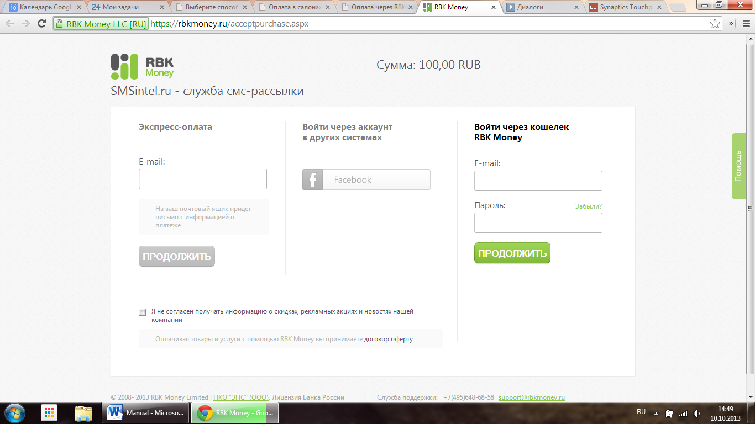Click the Сумма: 100,00 RUB text

(429, 65)
